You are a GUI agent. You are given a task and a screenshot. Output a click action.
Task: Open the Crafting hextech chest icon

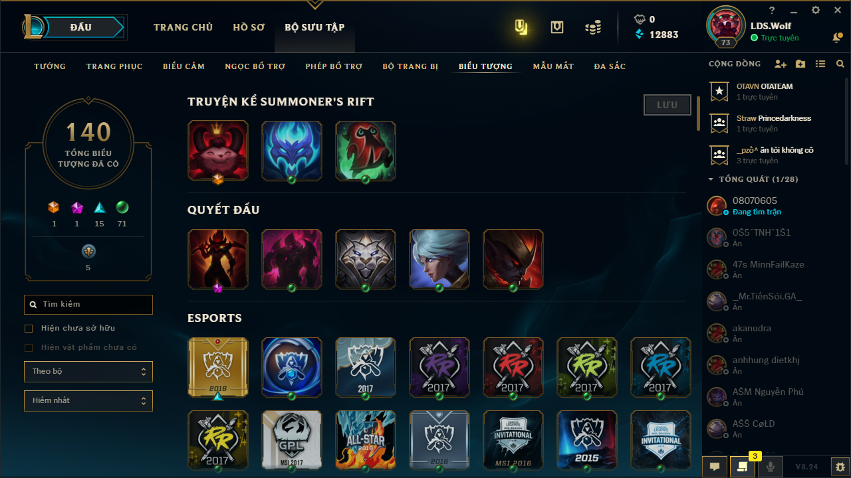(x=557, y=27)
